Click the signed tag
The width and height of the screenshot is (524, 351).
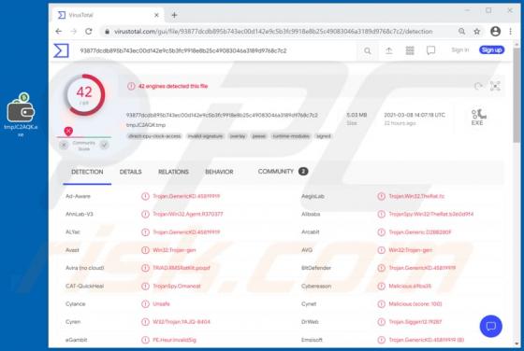tap(324, 136)
